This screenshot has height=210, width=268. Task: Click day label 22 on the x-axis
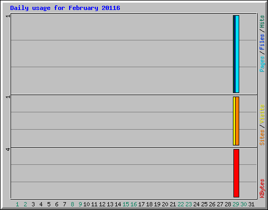coord(181,204)
